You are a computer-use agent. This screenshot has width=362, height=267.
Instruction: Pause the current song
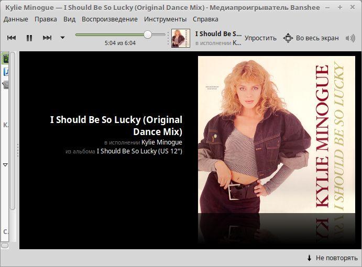pyautogui.click(x=29, y=38)
